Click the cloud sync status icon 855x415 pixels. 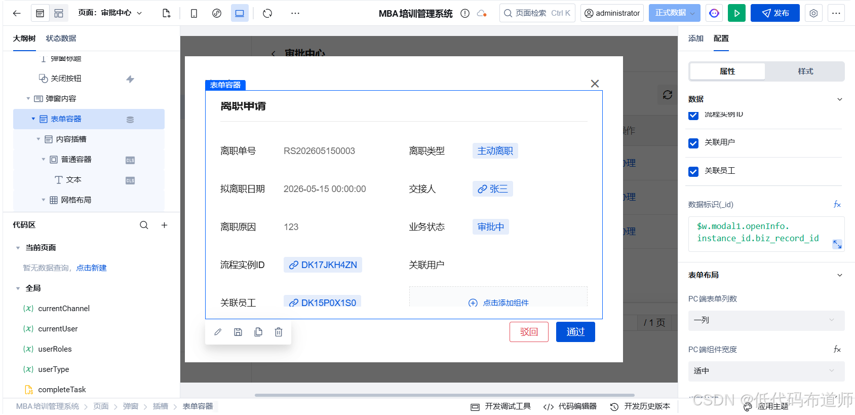pyautogui.click(x=482, y=13)
